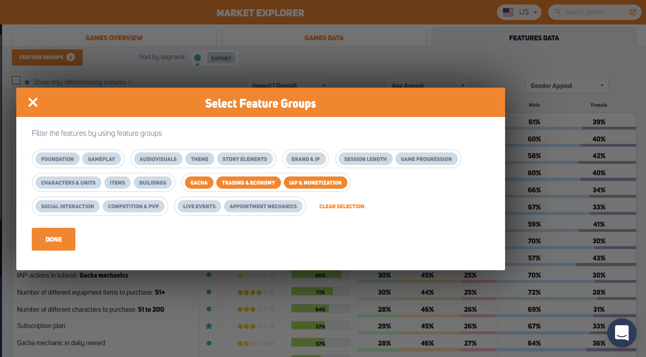646x357 pixels.
Task: Click the question mark help link
Action: pyautogui.click(x=129, y=82)
